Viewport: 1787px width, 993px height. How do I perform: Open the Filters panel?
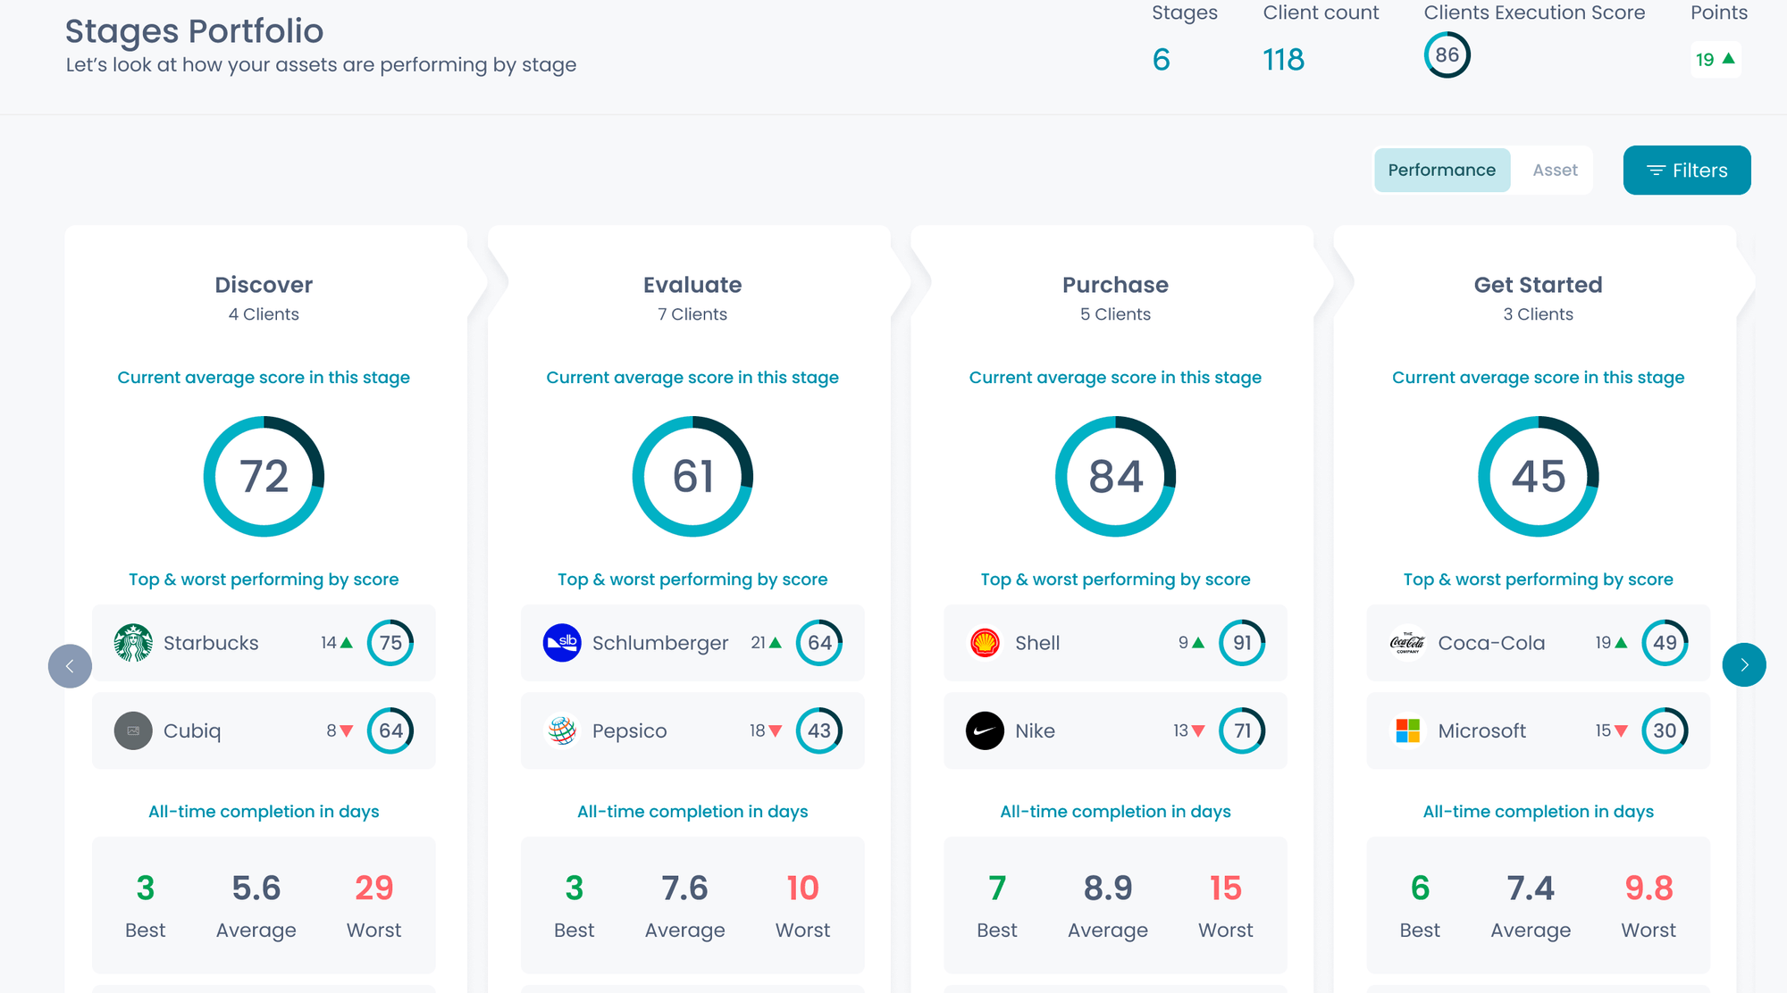coord(1687,170)
